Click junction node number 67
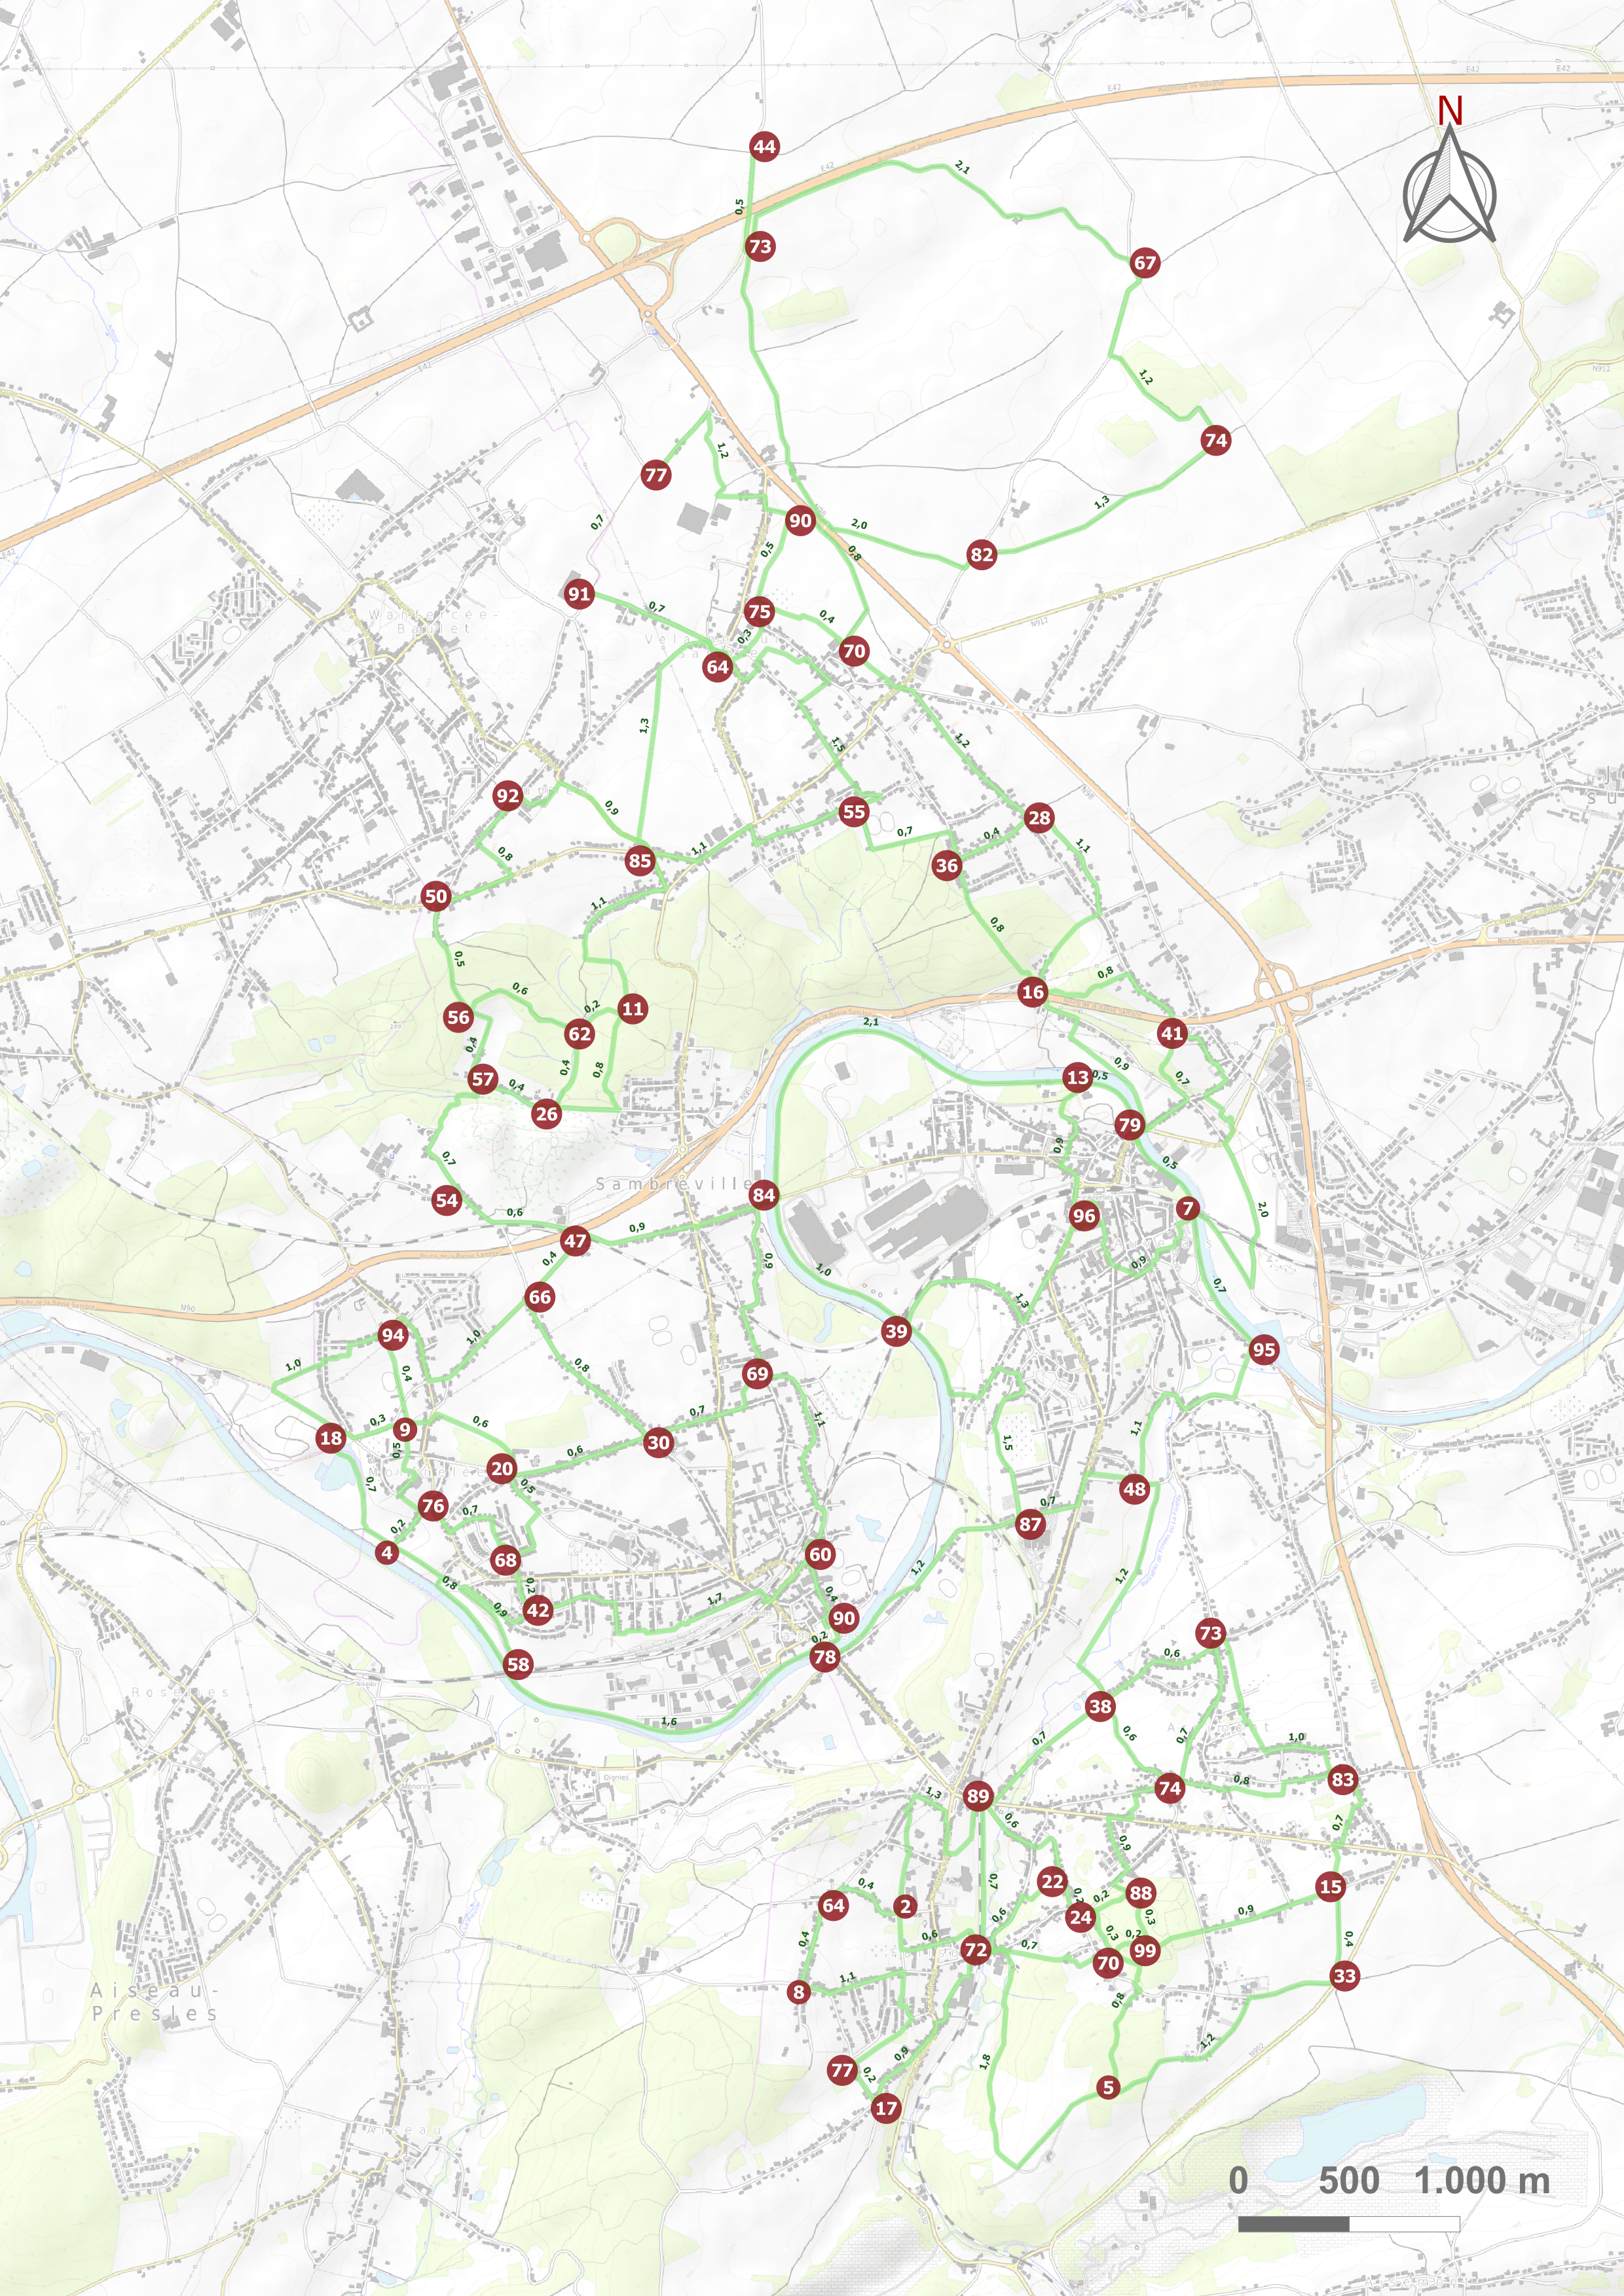 1144,263
